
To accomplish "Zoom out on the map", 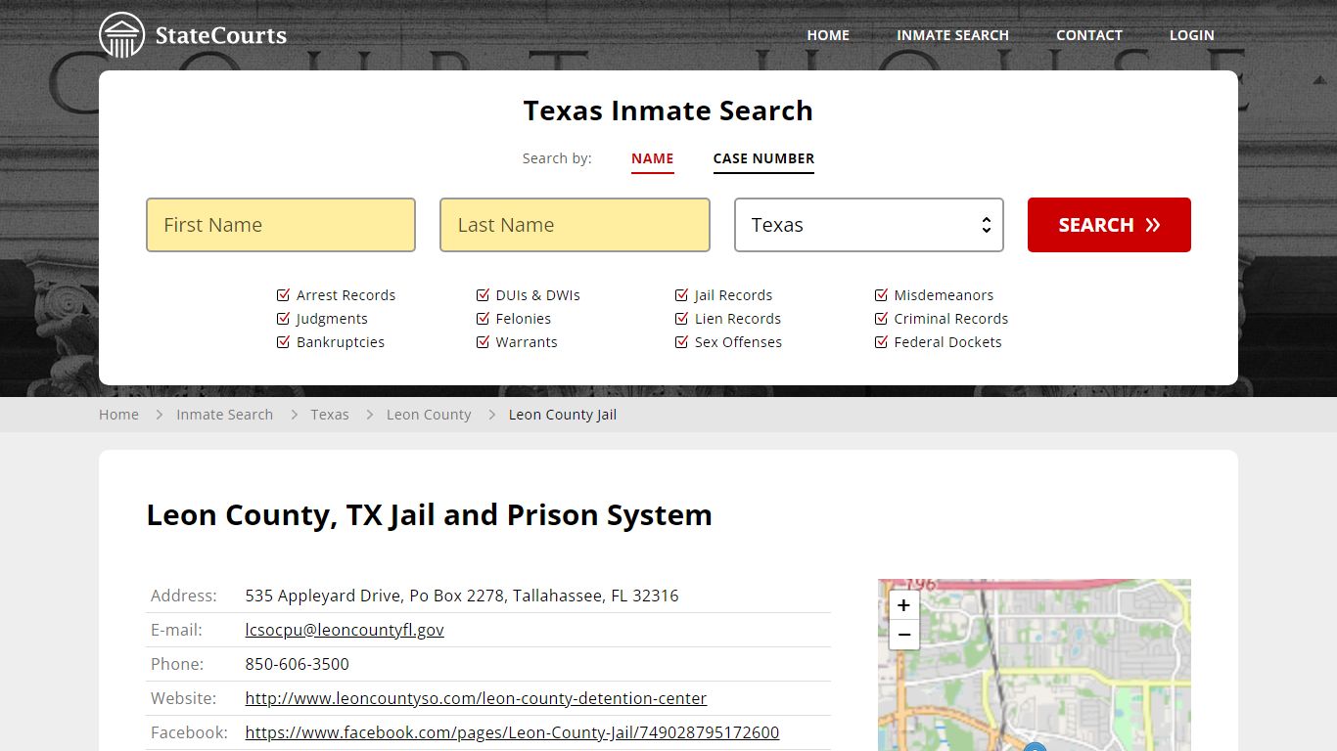I will point(903,635).
